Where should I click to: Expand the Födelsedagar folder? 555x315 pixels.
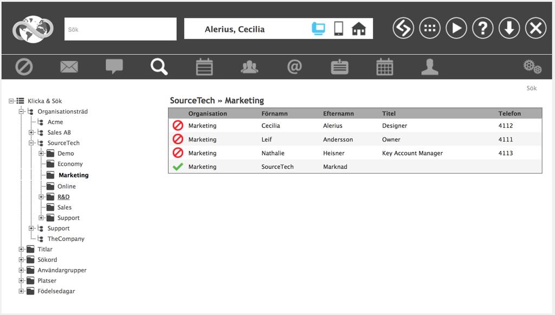coord(21,291)
